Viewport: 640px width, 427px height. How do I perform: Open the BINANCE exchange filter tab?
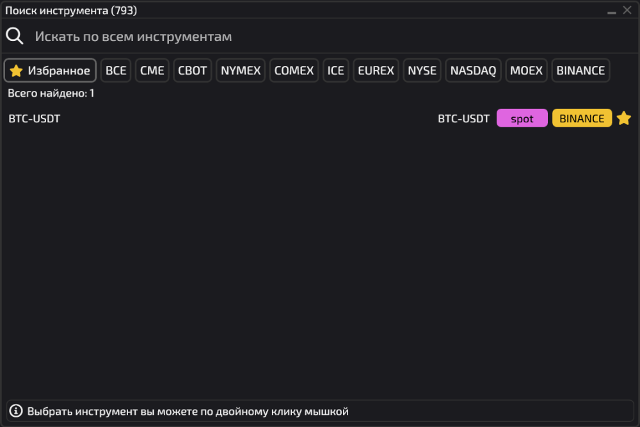(580, 70)
